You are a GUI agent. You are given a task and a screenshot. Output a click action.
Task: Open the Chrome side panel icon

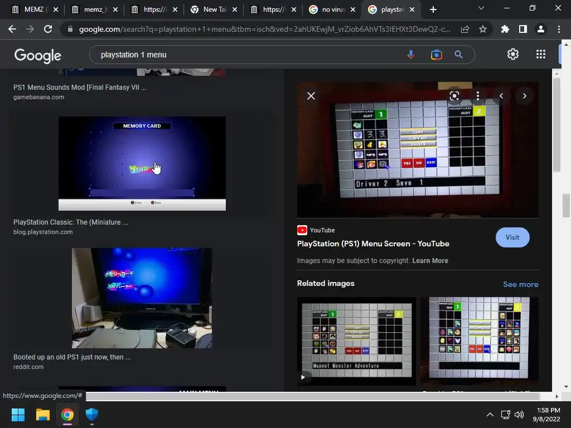pos(523,29)
